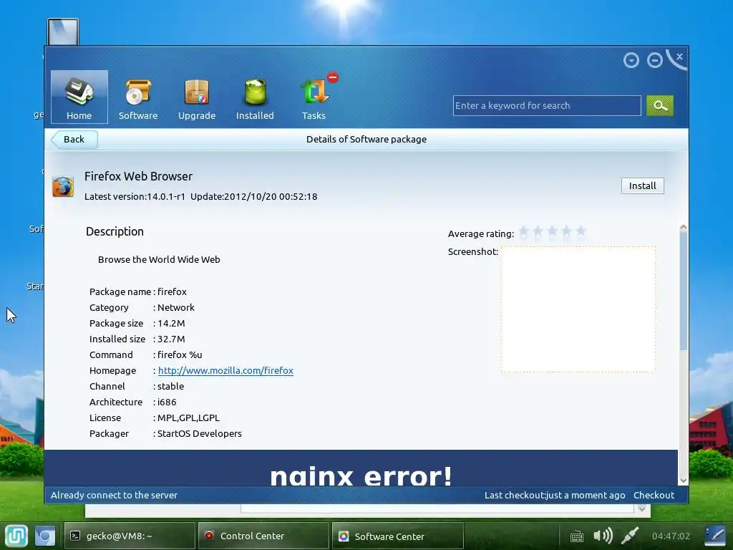Open the keyboard tray icon
The image size is (733, 550).
pos(577,536)
